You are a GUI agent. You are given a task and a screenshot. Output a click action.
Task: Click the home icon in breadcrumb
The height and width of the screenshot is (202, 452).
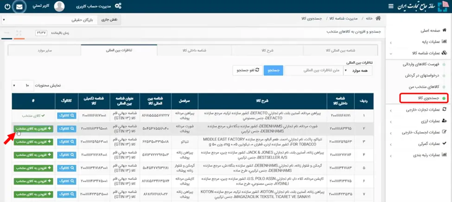(378, 18)
